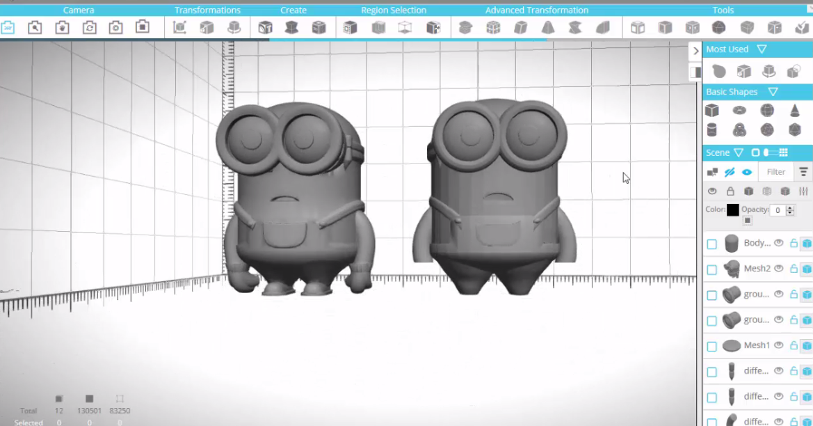Click the select objects icon in Scene
Screen dimensions: 813x426
712,172
